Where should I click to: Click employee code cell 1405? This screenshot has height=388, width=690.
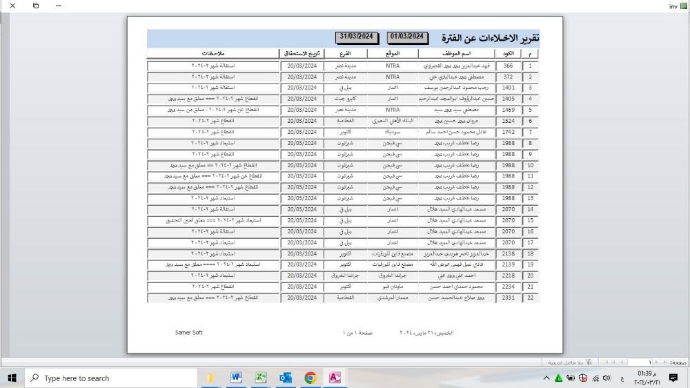[509, 99]
